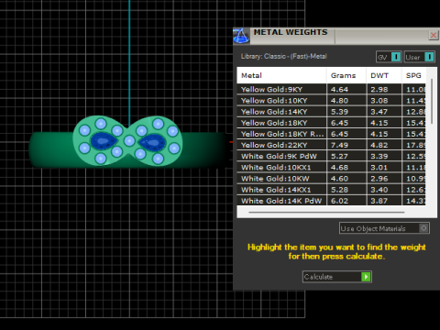Select the White Gold:14KX1 row
Viewport: 440px width, 330px height.
pyautogui.click(x=331, y=190)
